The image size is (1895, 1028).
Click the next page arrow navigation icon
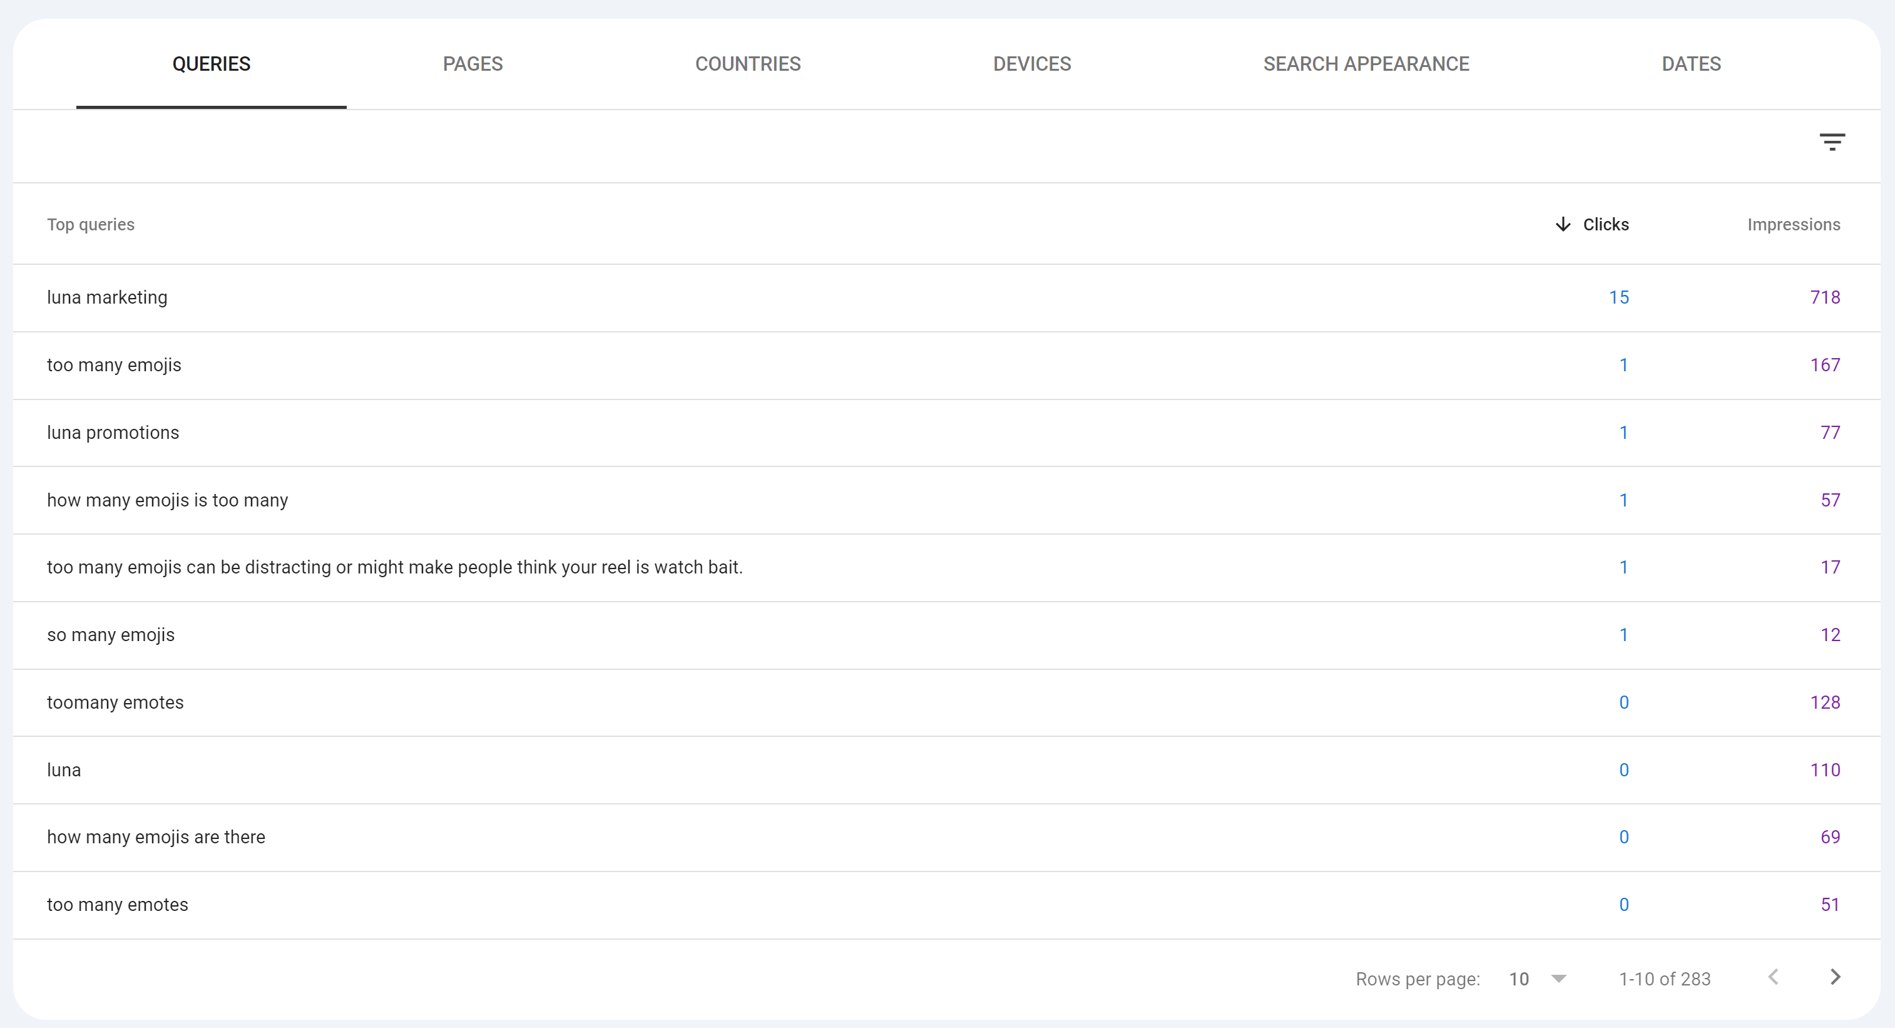click(1834, 975)
